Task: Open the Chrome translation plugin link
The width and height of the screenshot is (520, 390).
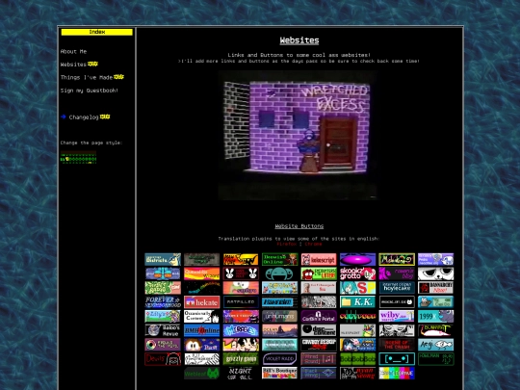Action: coord(313,244)
